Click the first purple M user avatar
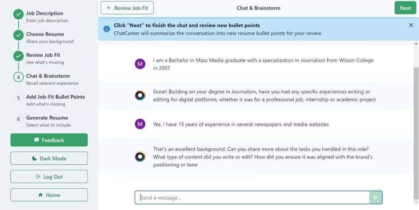The image size is (419, 210). click(x=140, y=64)
